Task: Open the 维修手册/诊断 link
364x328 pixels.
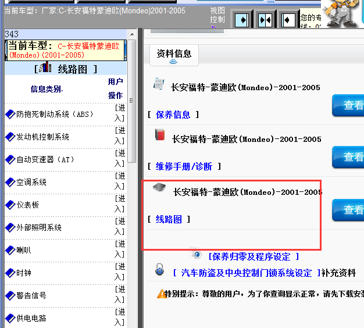Action: click(184, 166)
